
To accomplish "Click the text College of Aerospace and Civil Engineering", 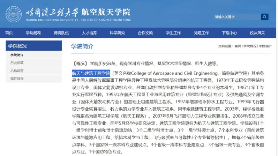I will click(174, 73).
